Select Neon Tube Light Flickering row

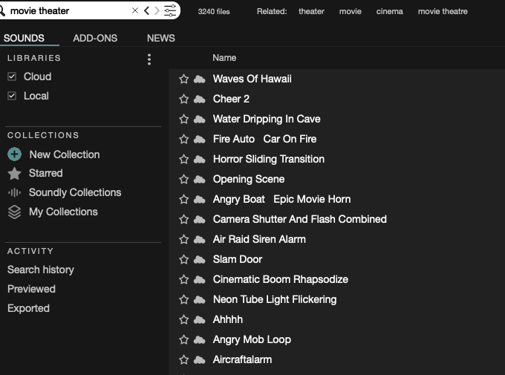click(x=336, y=299)
